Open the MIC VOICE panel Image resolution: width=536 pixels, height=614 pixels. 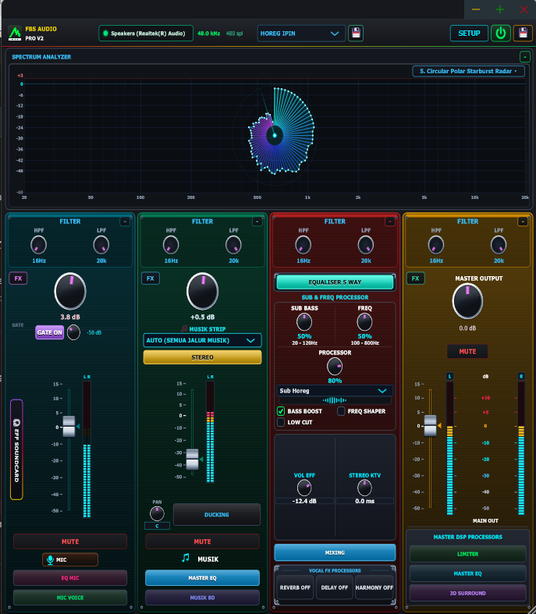70,598
